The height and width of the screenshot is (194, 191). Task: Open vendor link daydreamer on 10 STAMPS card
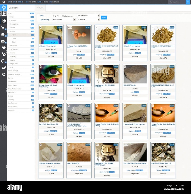(x=104, y=94)
